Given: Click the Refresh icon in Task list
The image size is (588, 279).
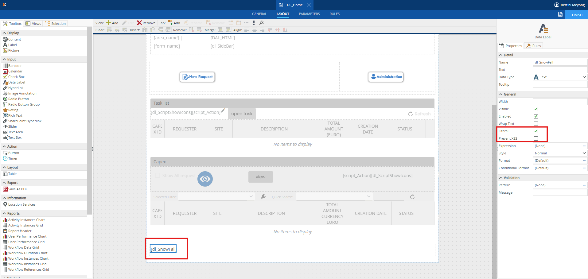Looking at the screenshot, I should [x=411, y=114].
